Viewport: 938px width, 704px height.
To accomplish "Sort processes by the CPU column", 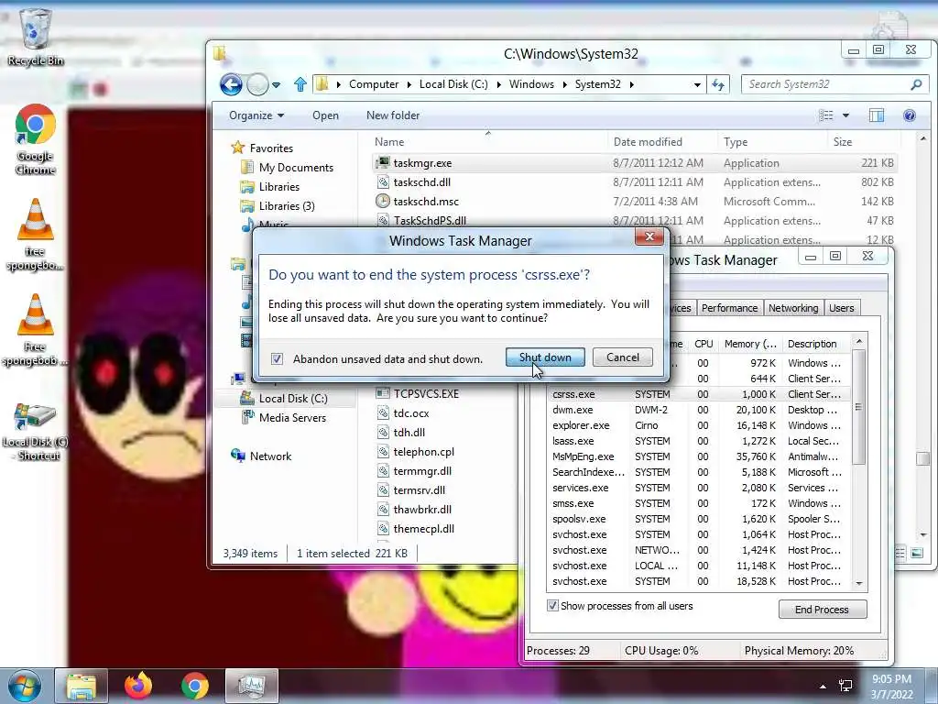I will (x=703, y=344).
